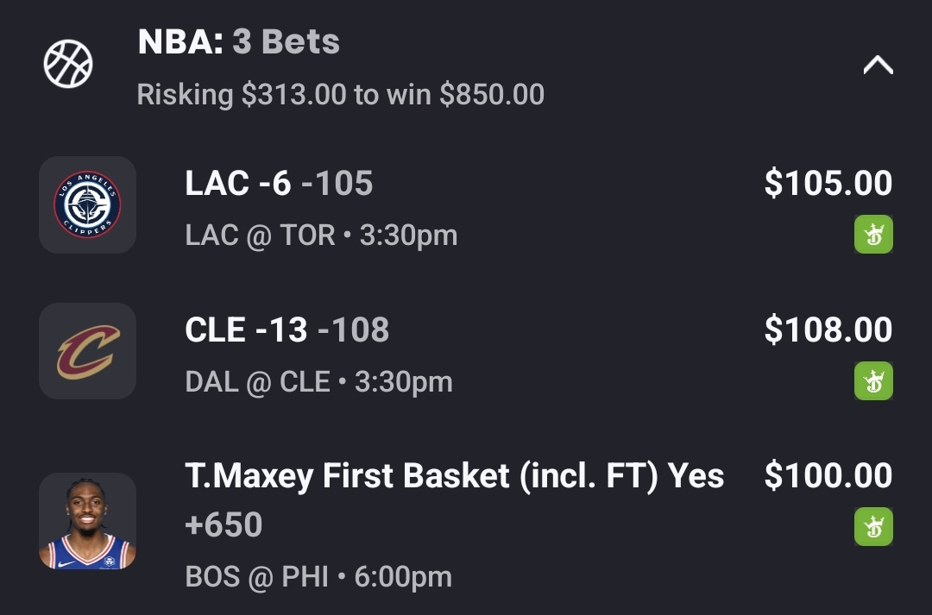The width and height of the screenshot is (932, 615).
Task: Select the +650 odds on Maxey bet
Action: pos(224,524)
